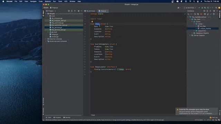Expand the all_files table
Viewport: 221px width, 124px height.
pos(196,26)
